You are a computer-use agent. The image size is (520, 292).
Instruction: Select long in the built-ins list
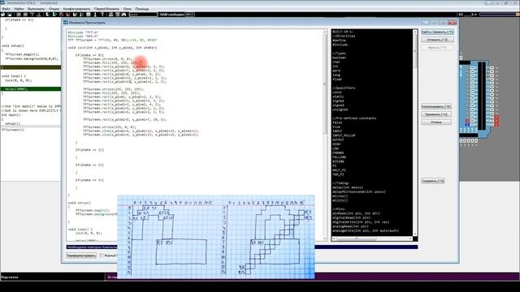pyautogui.click(x=336, y=75)
